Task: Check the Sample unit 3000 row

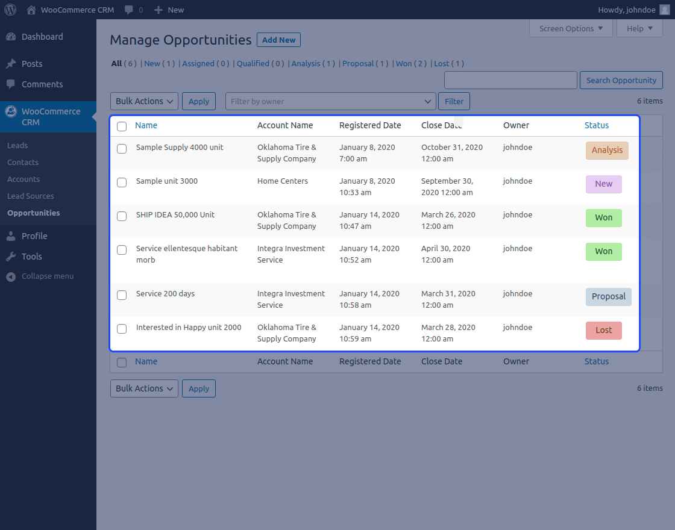Action: [x=122, y=182]
